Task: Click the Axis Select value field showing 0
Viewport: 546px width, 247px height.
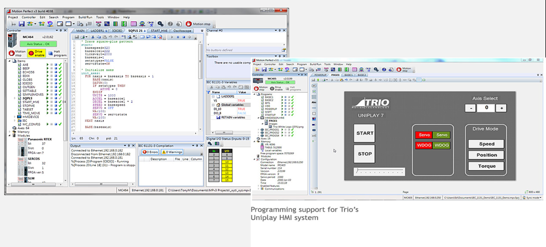Action: (486, 108)
